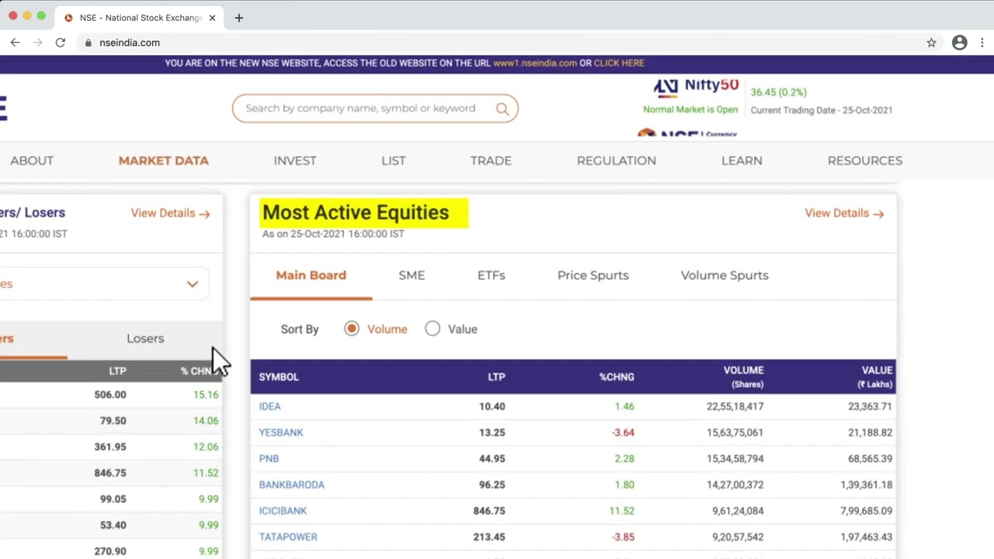Switch to the ETFs tab
This screenshot has width=994, height=559.
click(x=492, y=275)
